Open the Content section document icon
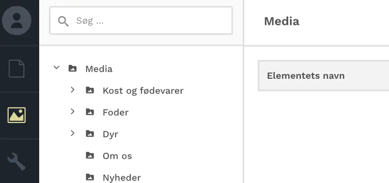This screenshot has height=183, width=389. point(16,69)
